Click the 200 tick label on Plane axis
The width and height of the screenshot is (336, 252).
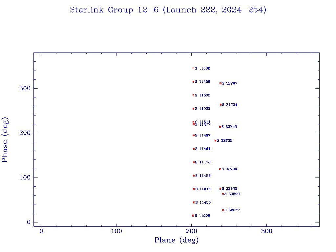pos(192,231)
